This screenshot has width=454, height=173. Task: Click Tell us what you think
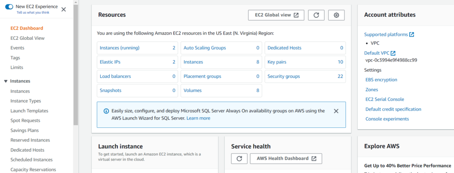[33, 12]
